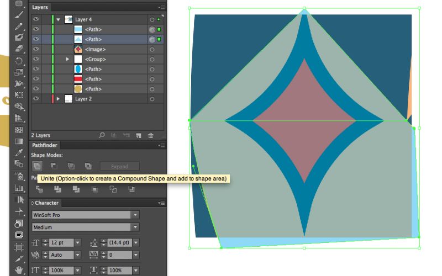Select the Blend tool
Image resolution: width=442 pixels, height=276 pixels.
pos(19,164)
